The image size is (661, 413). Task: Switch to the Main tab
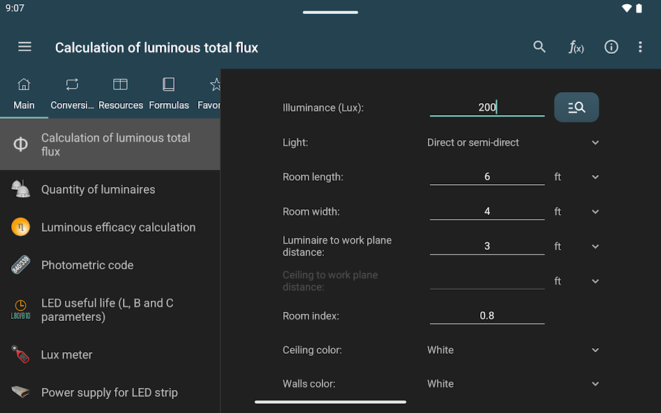tap(24, 105)
